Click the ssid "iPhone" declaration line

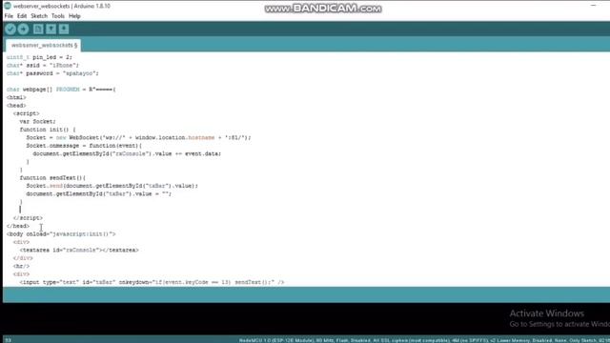tap(43, 66)
